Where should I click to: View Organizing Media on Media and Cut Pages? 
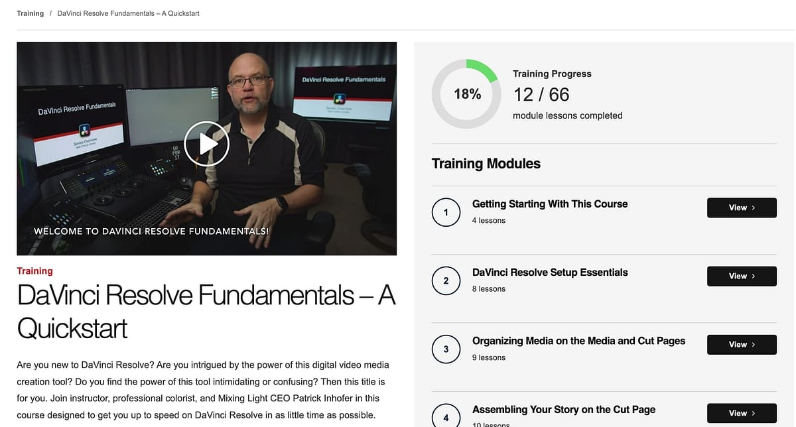coord(742,344)
